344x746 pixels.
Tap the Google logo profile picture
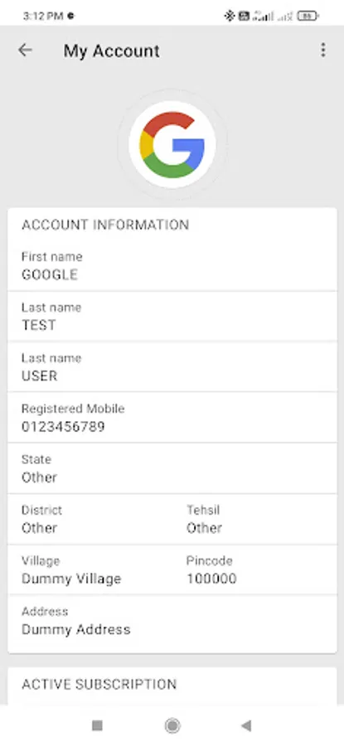click(x=172, y=144)
